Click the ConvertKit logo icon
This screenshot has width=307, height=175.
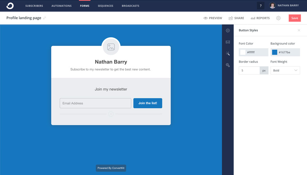pos(10,6)
